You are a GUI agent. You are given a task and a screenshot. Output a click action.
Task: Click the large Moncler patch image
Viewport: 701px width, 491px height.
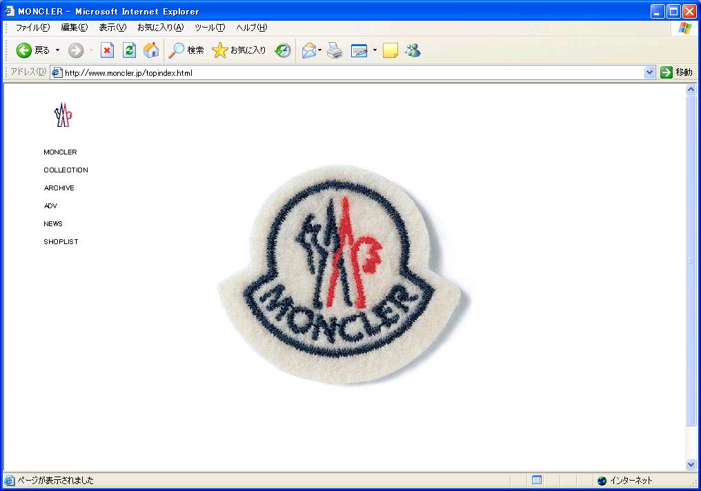tap(342, 274)
